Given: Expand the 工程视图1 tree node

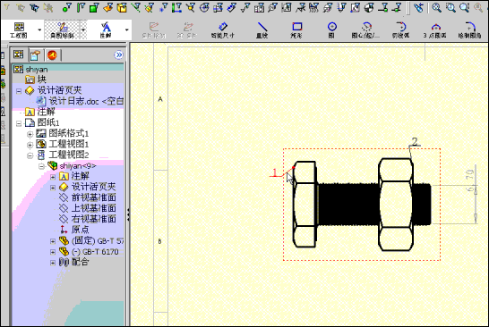Looking at the screenshot, I should pos(30,145).
